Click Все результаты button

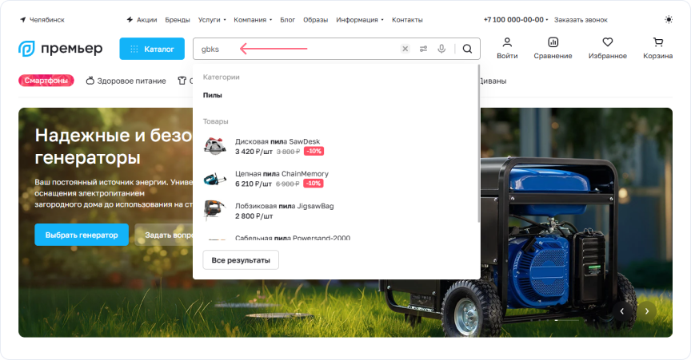click(241, 260)
